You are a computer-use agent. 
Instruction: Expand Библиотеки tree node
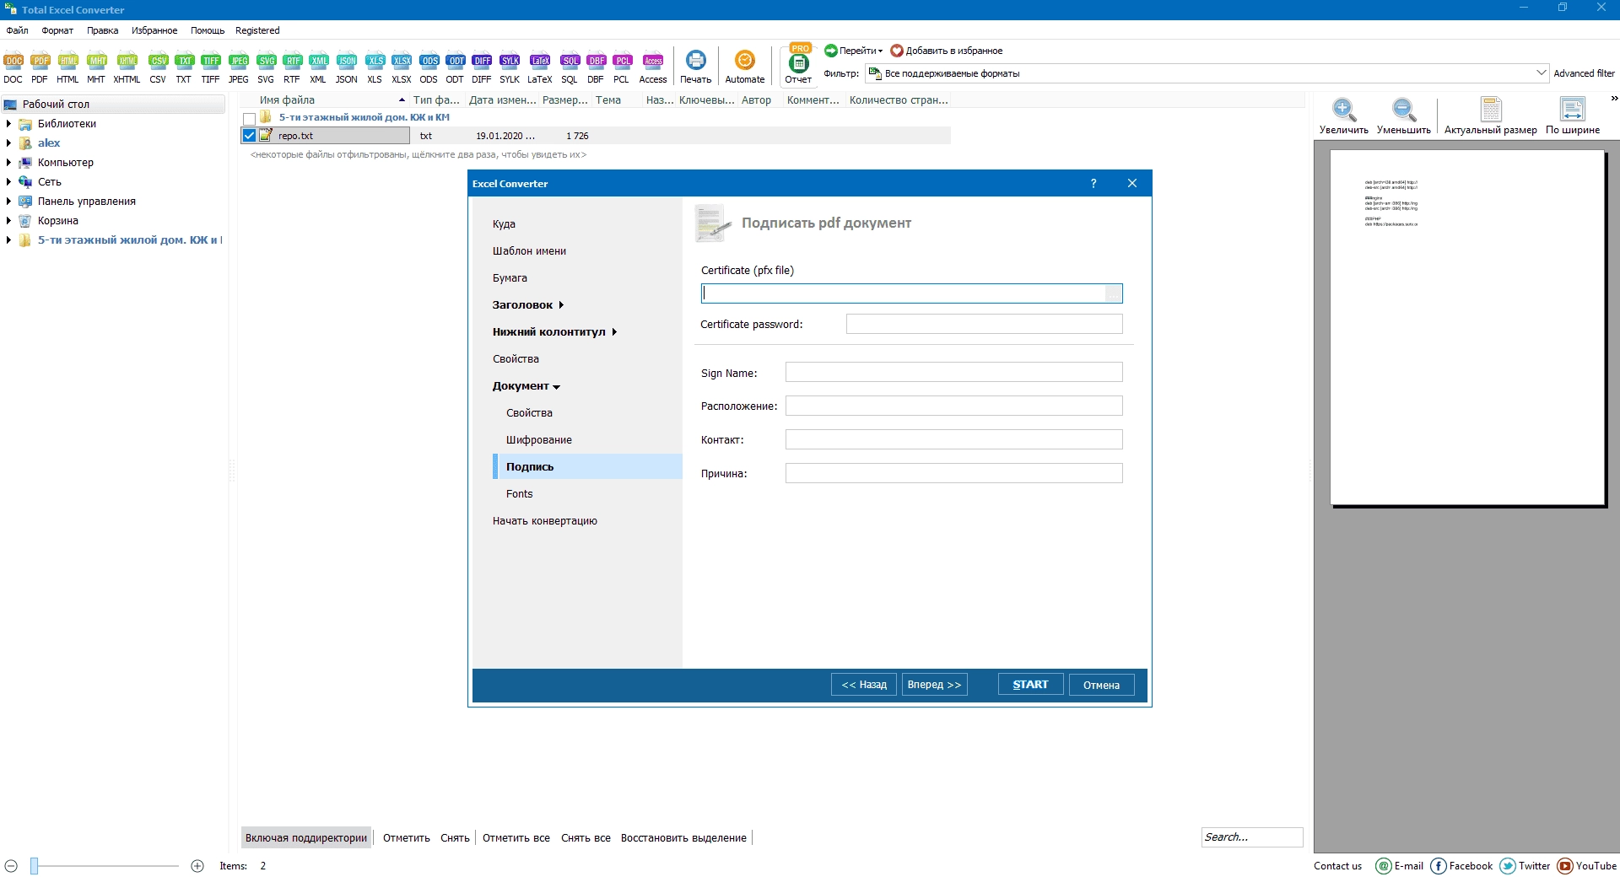point(8,124)
